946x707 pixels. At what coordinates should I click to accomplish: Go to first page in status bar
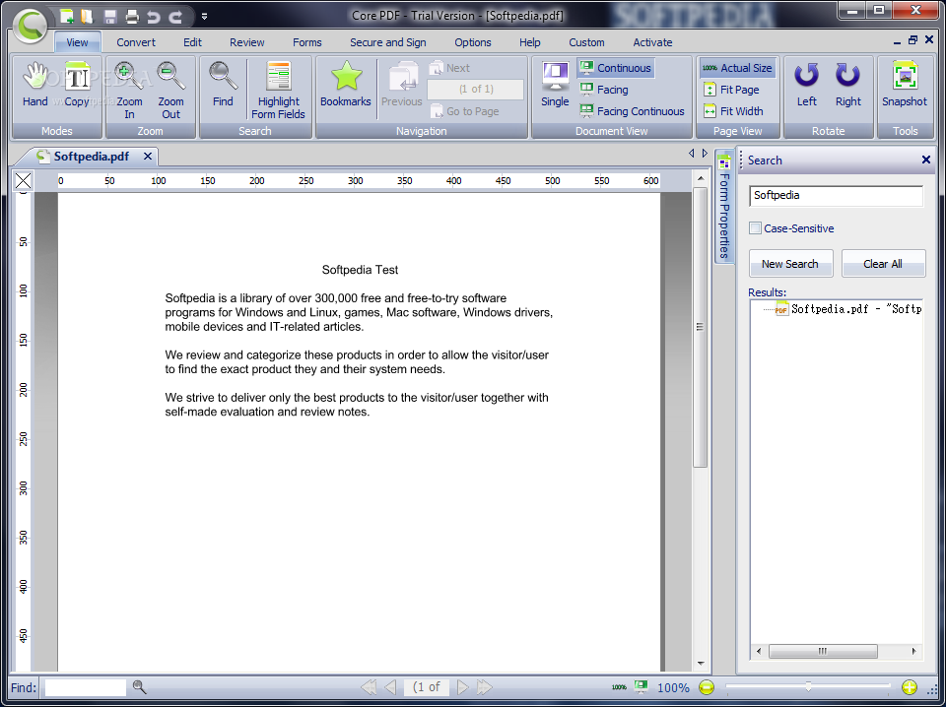pyautogui.click(x=368, y=686)
